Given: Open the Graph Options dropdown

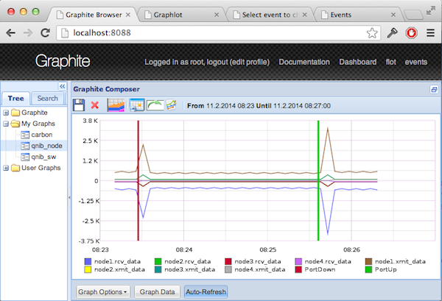Looking at the screenshot, I should pyautogui.click(x=102, y=292).
